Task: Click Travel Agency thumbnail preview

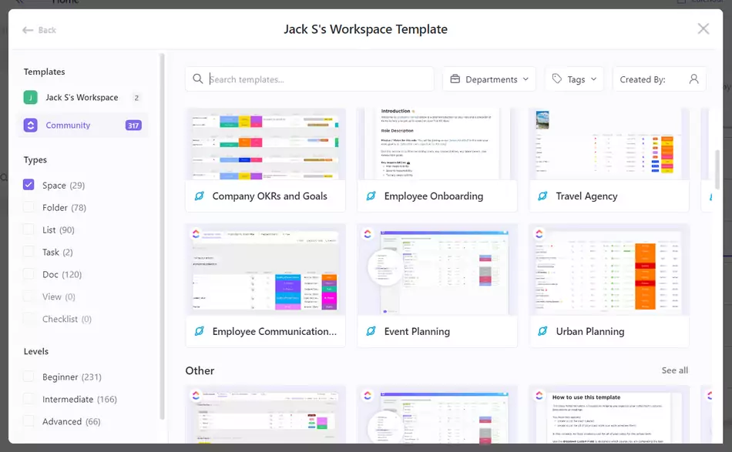Action: [x=609, y=145]
